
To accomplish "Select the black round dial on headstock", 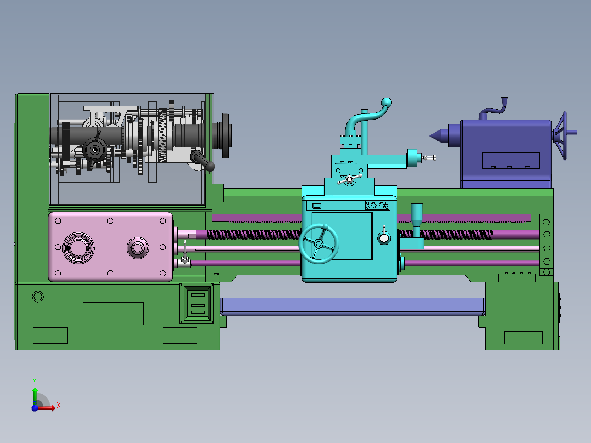I will tap(95, 150).
